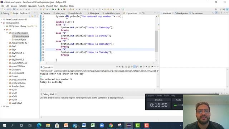Expand the Assignment2_12 package
The height and width of the screenshot is (129, 229).
tap(7, 43)
